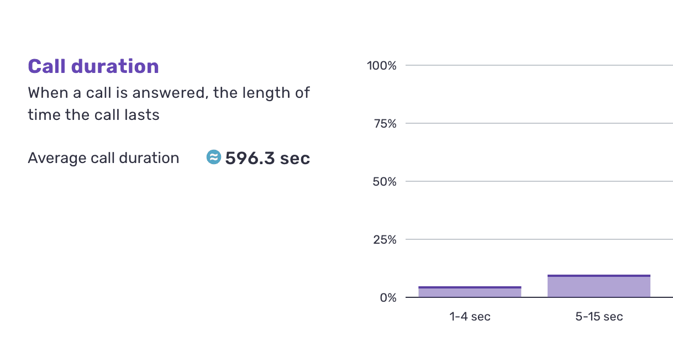
Task: Click the 596.3 sec average value
Action: [267, 158]
